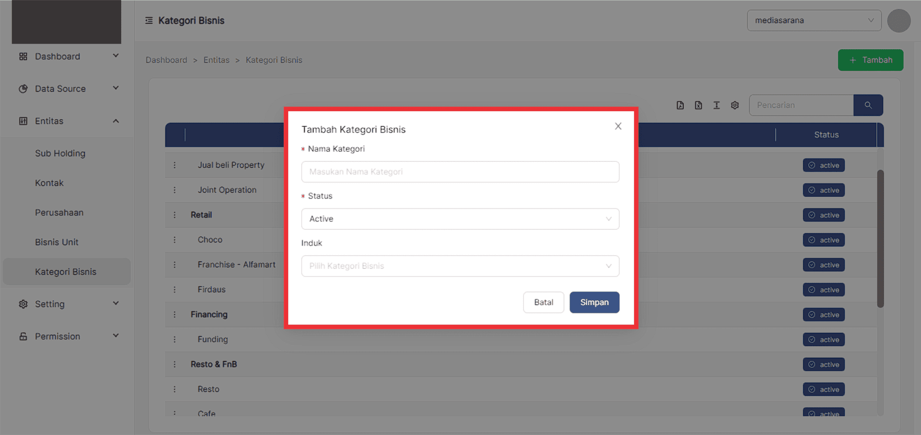
Task: Click the user avatar circle
Action: click(x=898, y=21)
